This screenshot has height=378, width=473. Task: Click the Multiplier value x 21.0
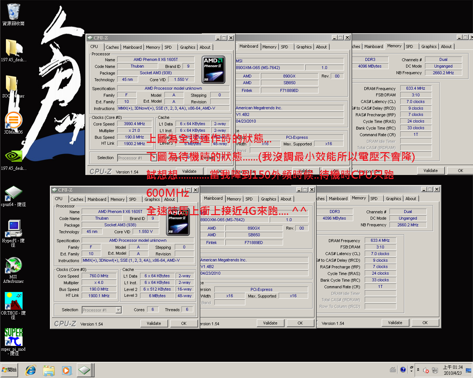tap(135, 131)
